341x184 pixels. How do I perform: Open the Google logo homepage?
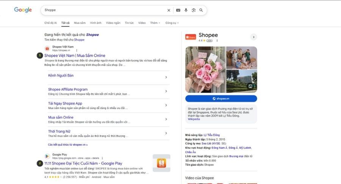pyautogui.click(x=23, y=10)
